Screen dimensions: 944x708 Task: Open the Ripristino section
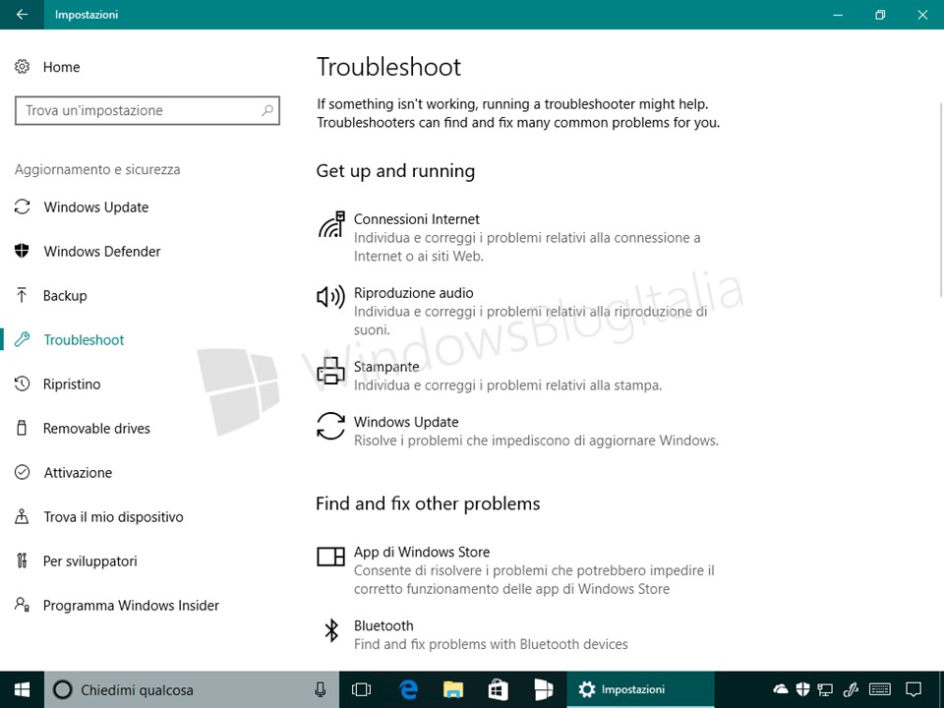pyautogui.click(x=72, y=384)
